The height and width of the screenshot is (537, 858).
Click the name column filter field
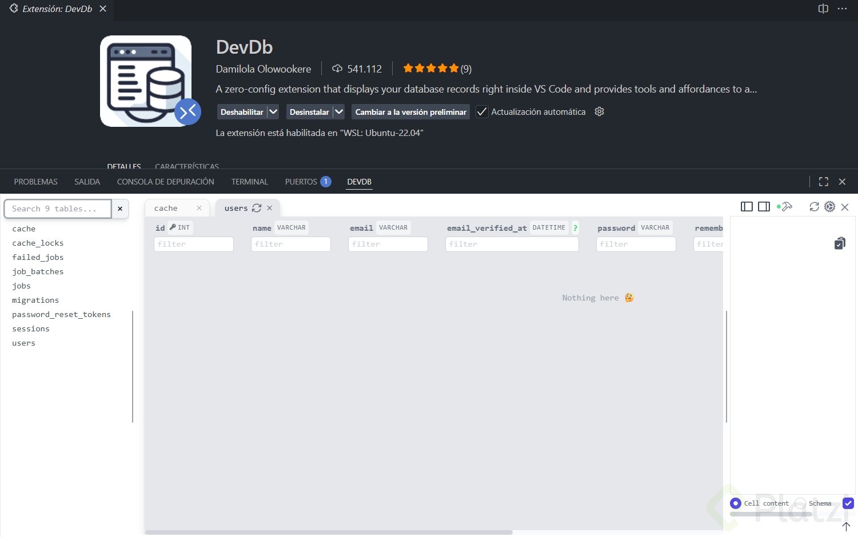pos(291,244)
